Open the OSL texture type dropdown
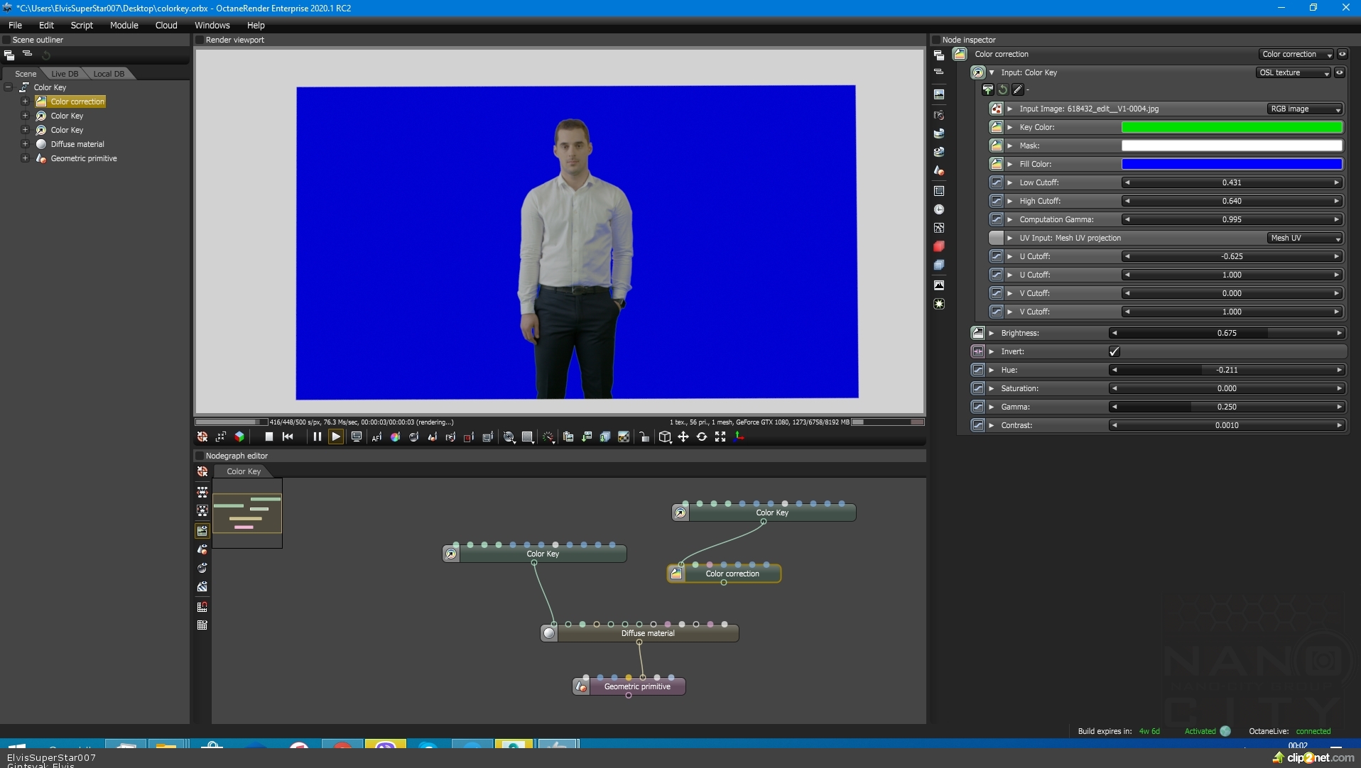 tap(1294, 72)
